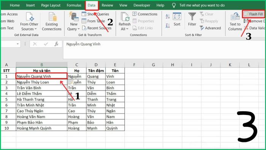This screenshot has width=266, height=150.
Task: Sort Z to A descending
Action: (168, 26)
